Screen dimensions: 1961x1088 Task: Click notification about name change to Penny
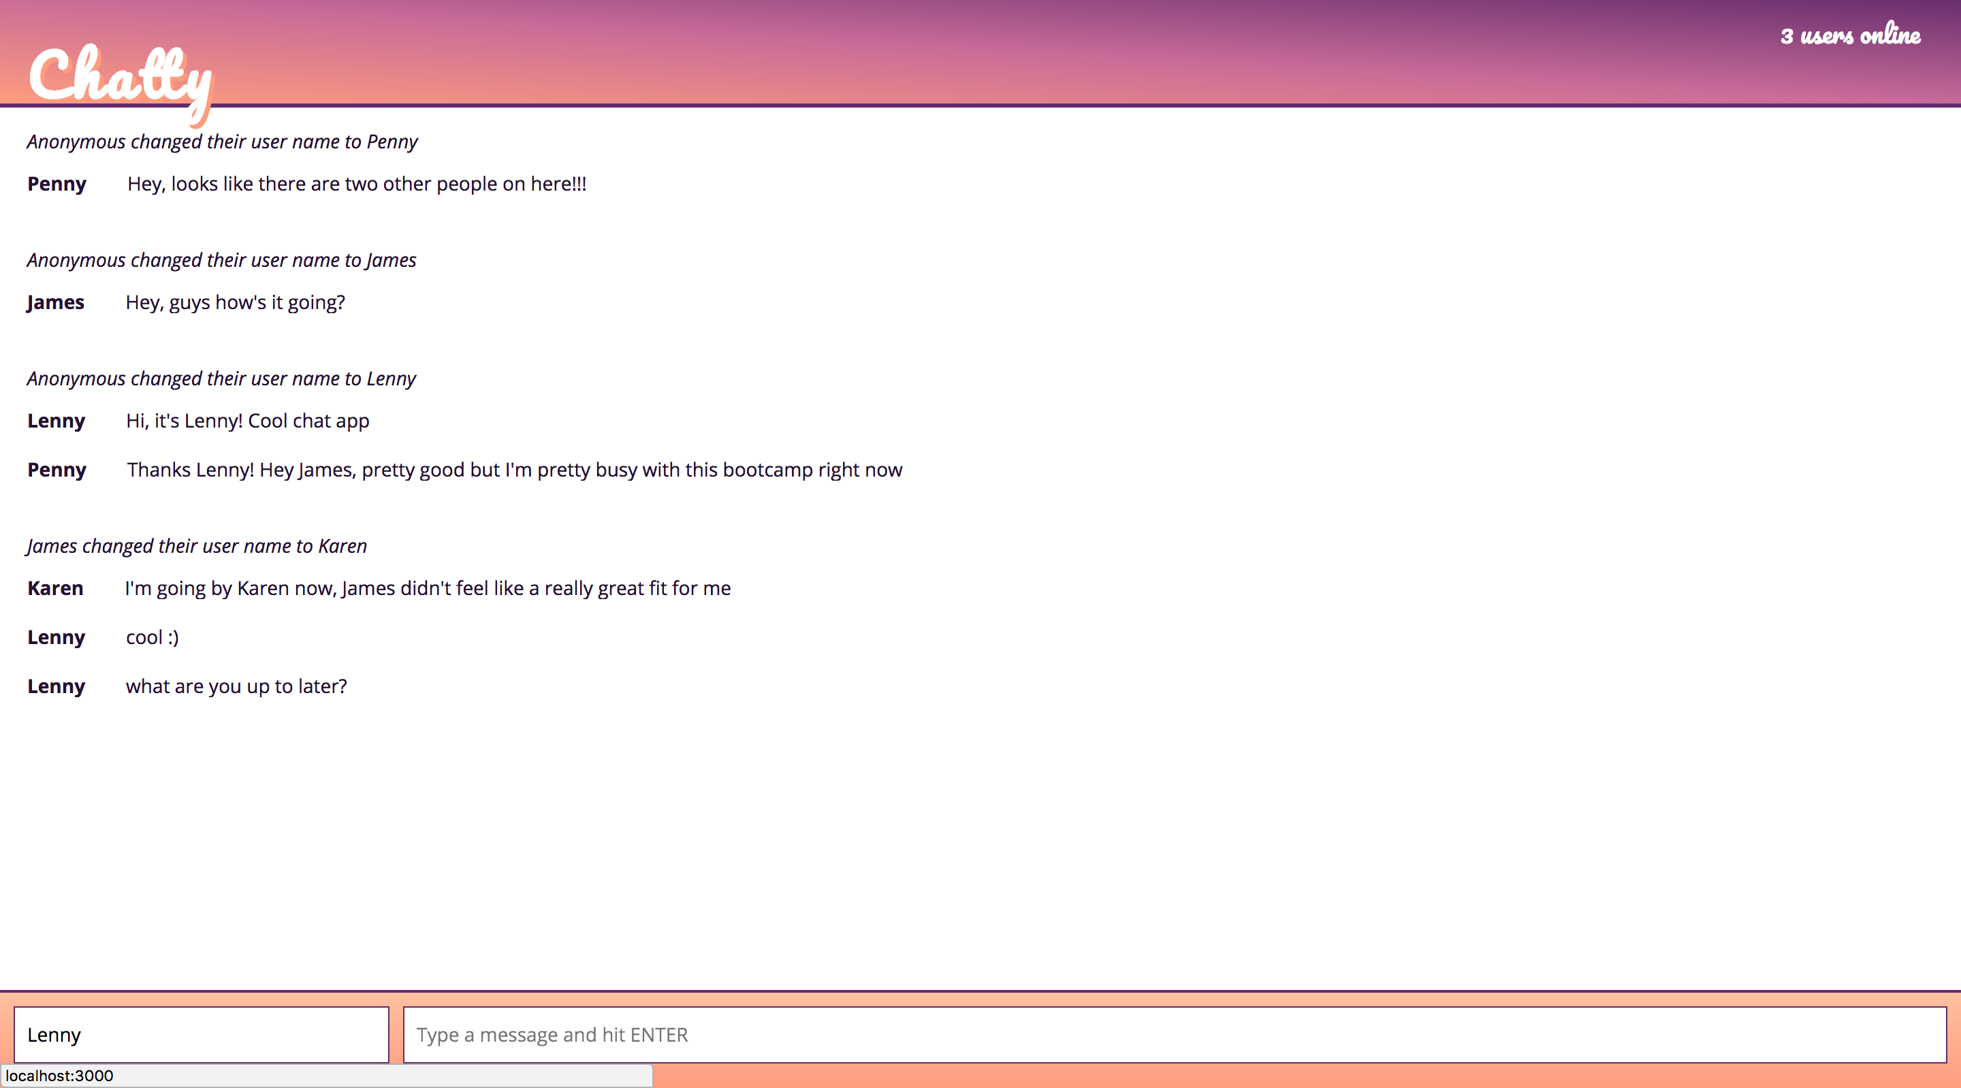222,142
